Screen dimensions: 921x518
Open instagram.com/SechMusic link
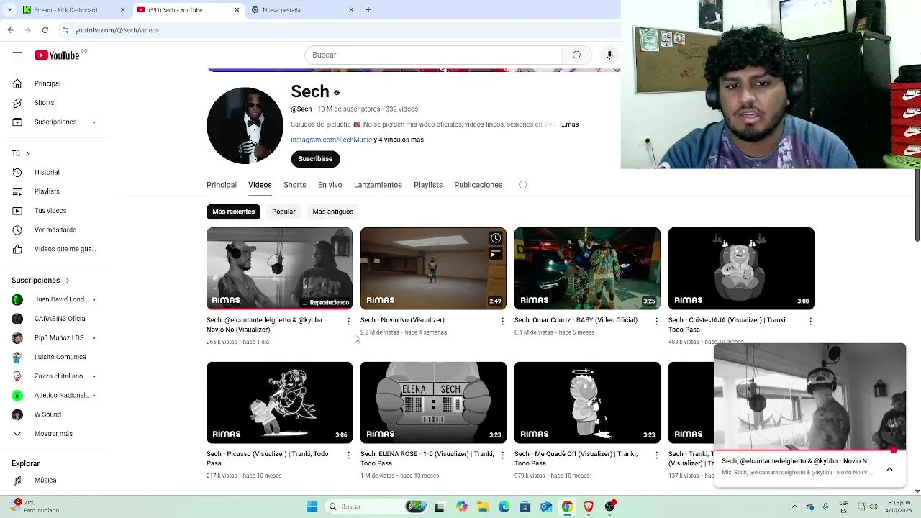(331, 140)
